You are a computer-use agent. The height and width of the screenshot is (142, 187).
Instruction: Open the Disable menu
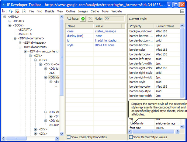tap(50, 11)
